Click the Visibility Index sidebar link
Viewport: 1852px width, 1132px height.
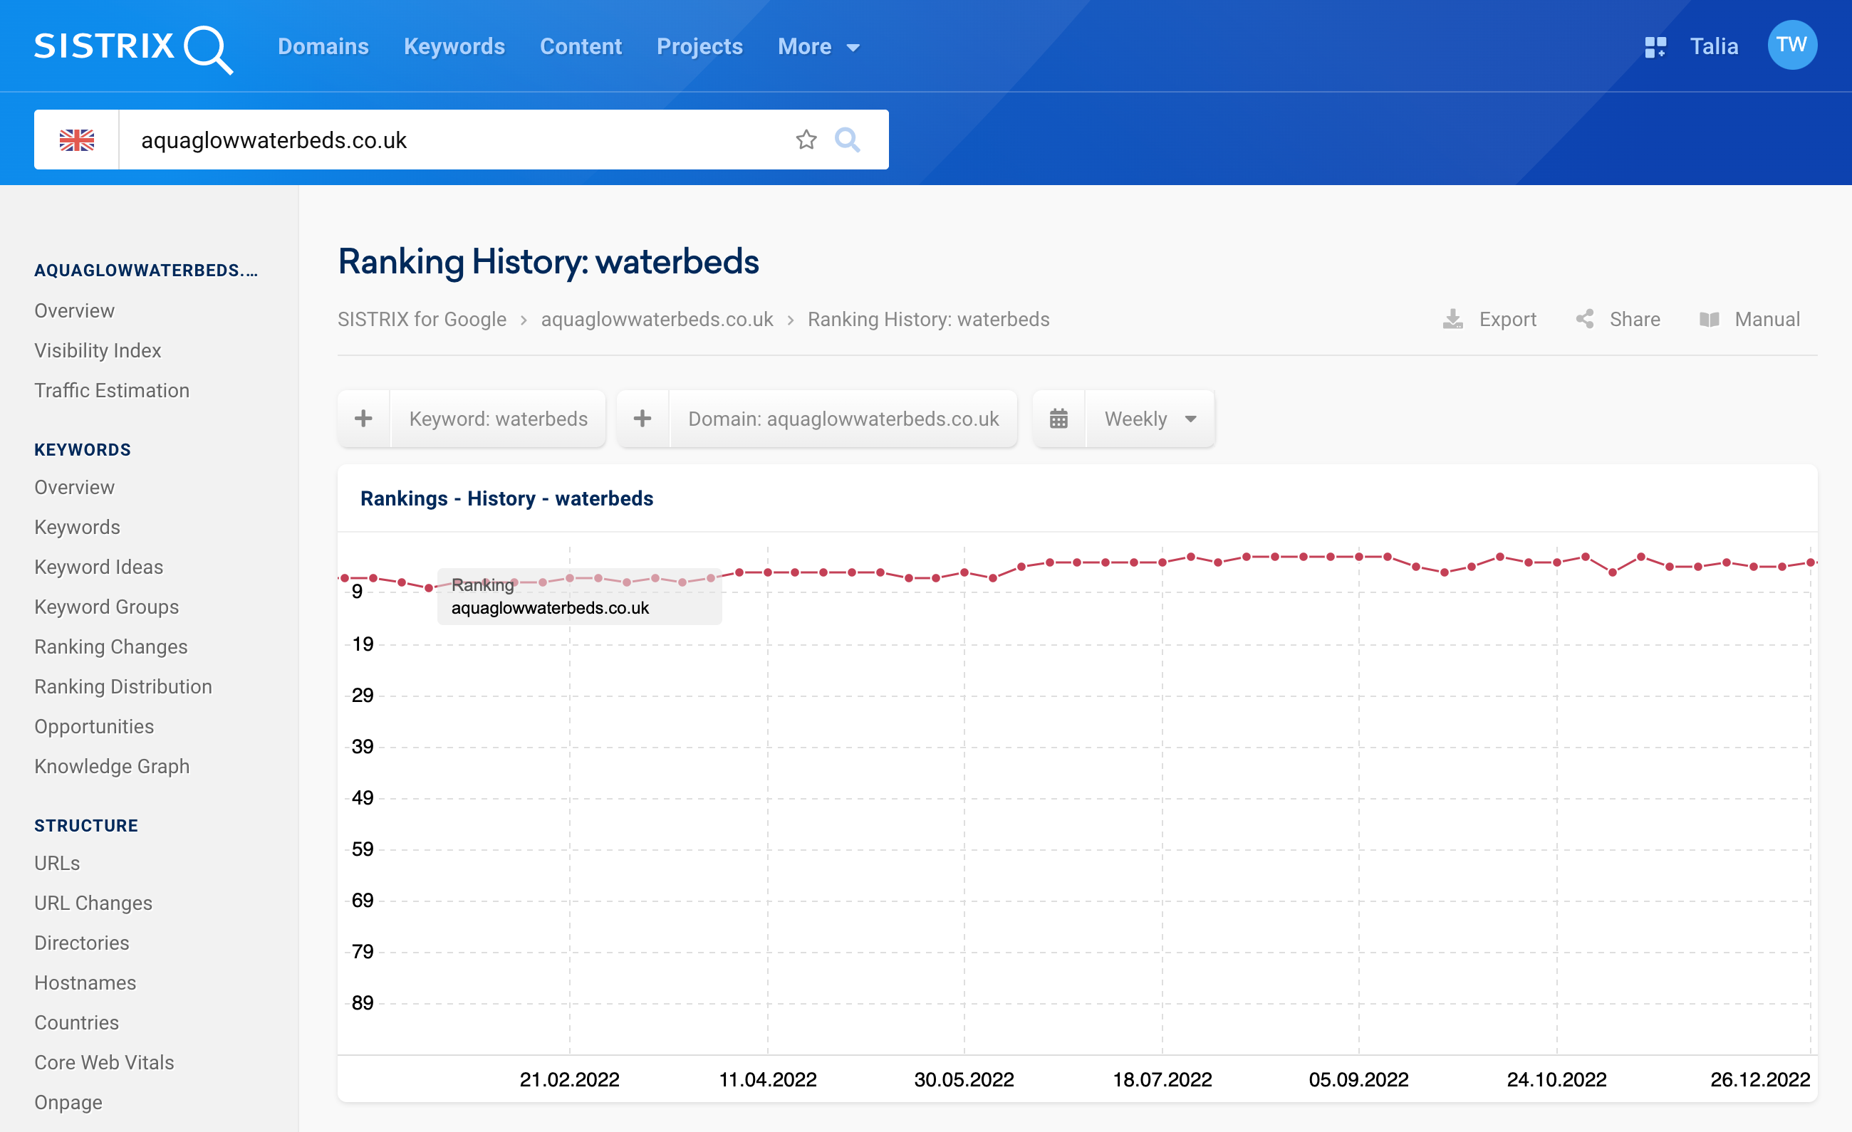pos(97,349)
